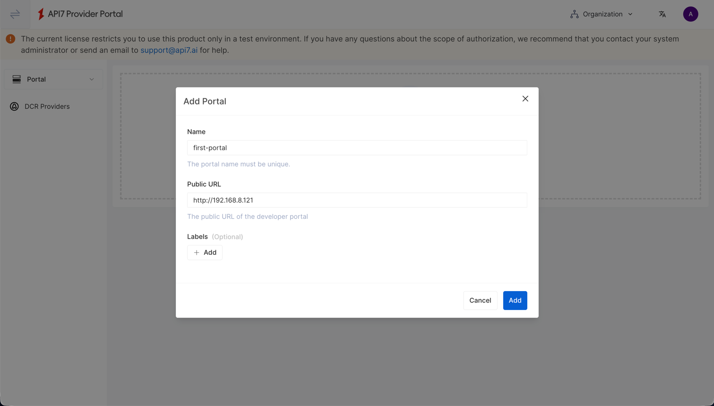The width and height of the screenshot is (714, 406).
Task: Click the plus icon for labels
Action: click(x=197, y=253)
